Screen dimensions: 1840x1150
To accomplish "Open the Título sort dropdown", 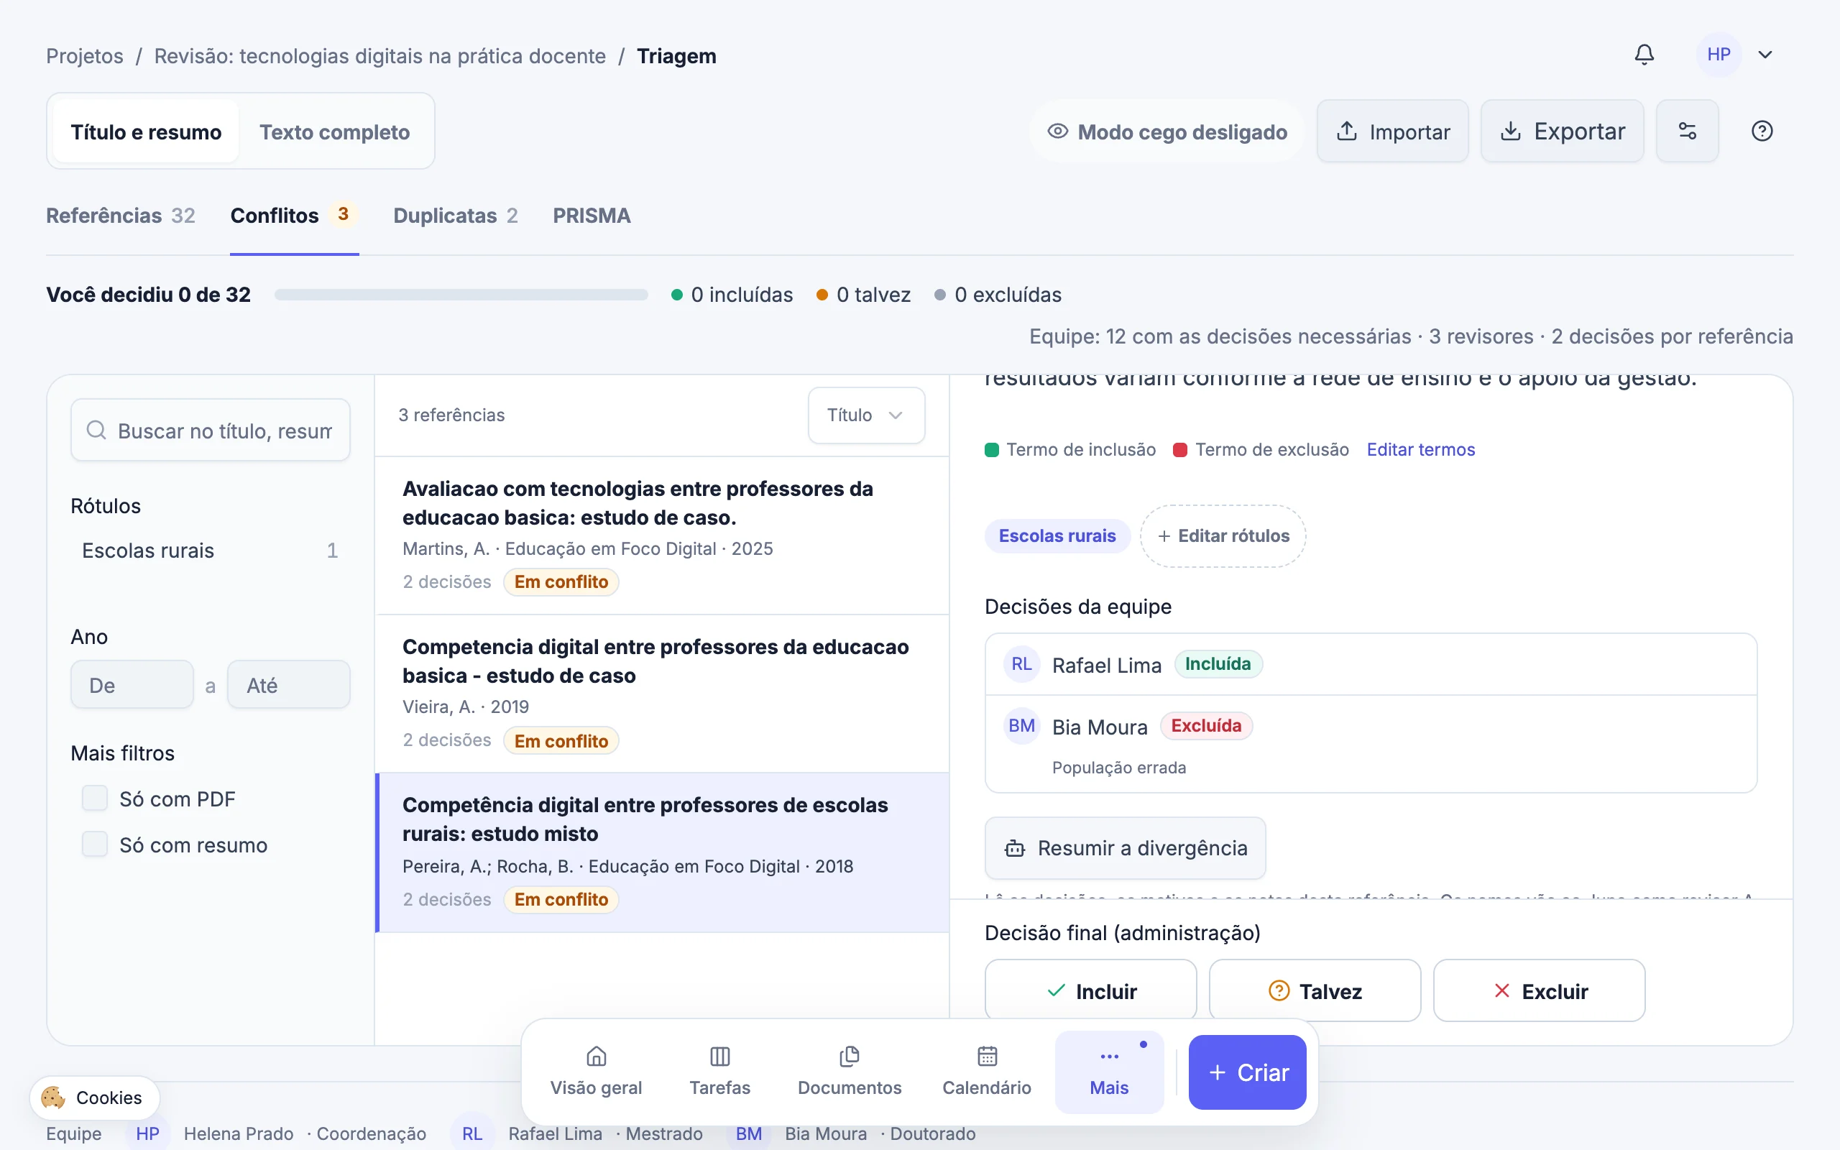I will point(866,415).
